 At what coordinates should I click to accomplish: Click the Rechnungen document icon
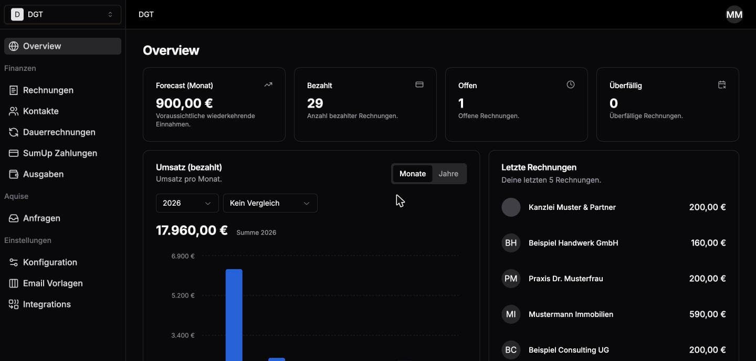(x=14, y=90)
